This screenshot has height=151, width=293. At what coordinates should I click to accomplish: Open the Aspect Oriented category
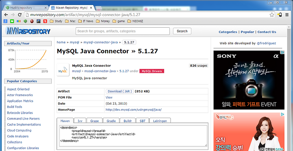point(18,89)
